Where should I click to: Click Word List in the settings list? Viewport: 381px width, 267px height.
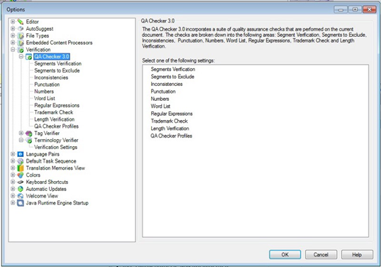click(x=160, y=107)
